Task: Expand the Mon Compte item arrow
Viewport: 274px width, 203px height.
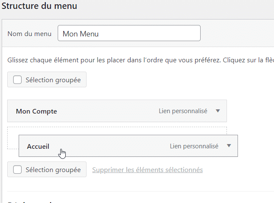Action: [218, 111]
